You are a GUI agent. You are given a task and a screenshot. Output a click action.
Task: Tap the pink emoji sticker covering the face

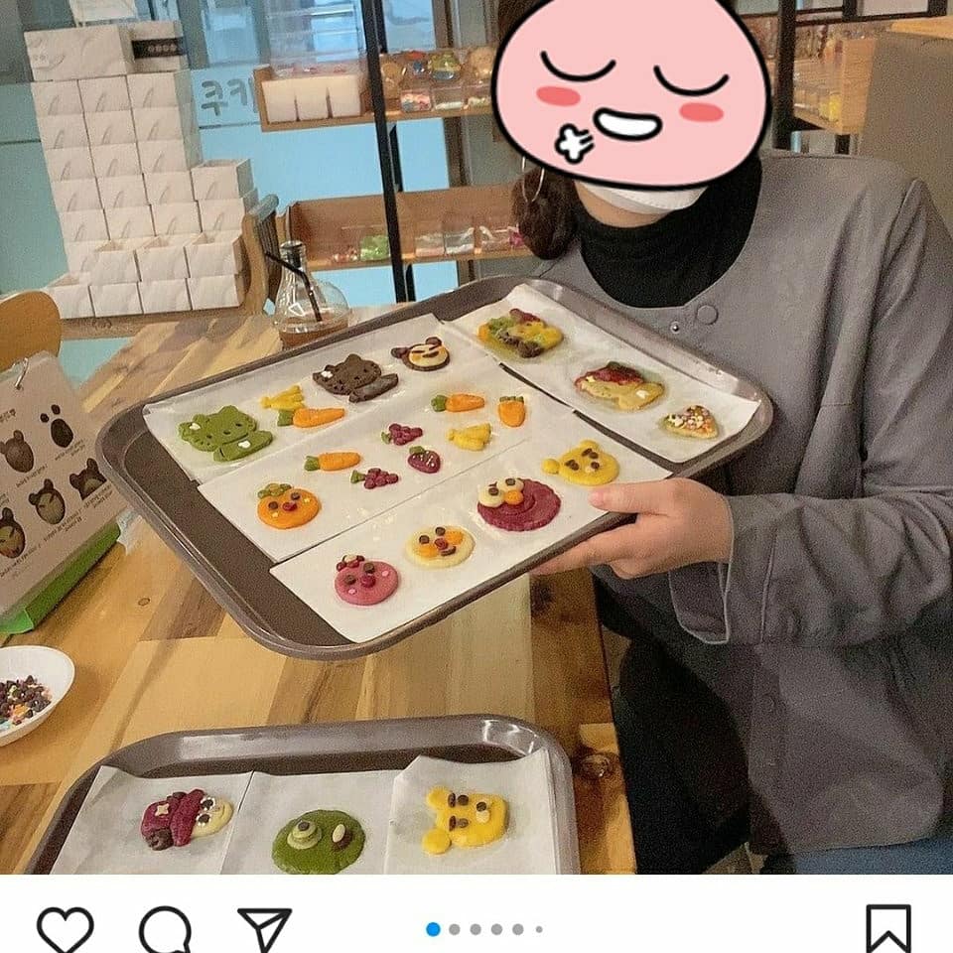631,91
